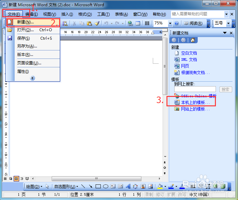This screenshot has height=200, width=238.
Task: Insert diagram or organization chart icon
Action: click(135, 186)
